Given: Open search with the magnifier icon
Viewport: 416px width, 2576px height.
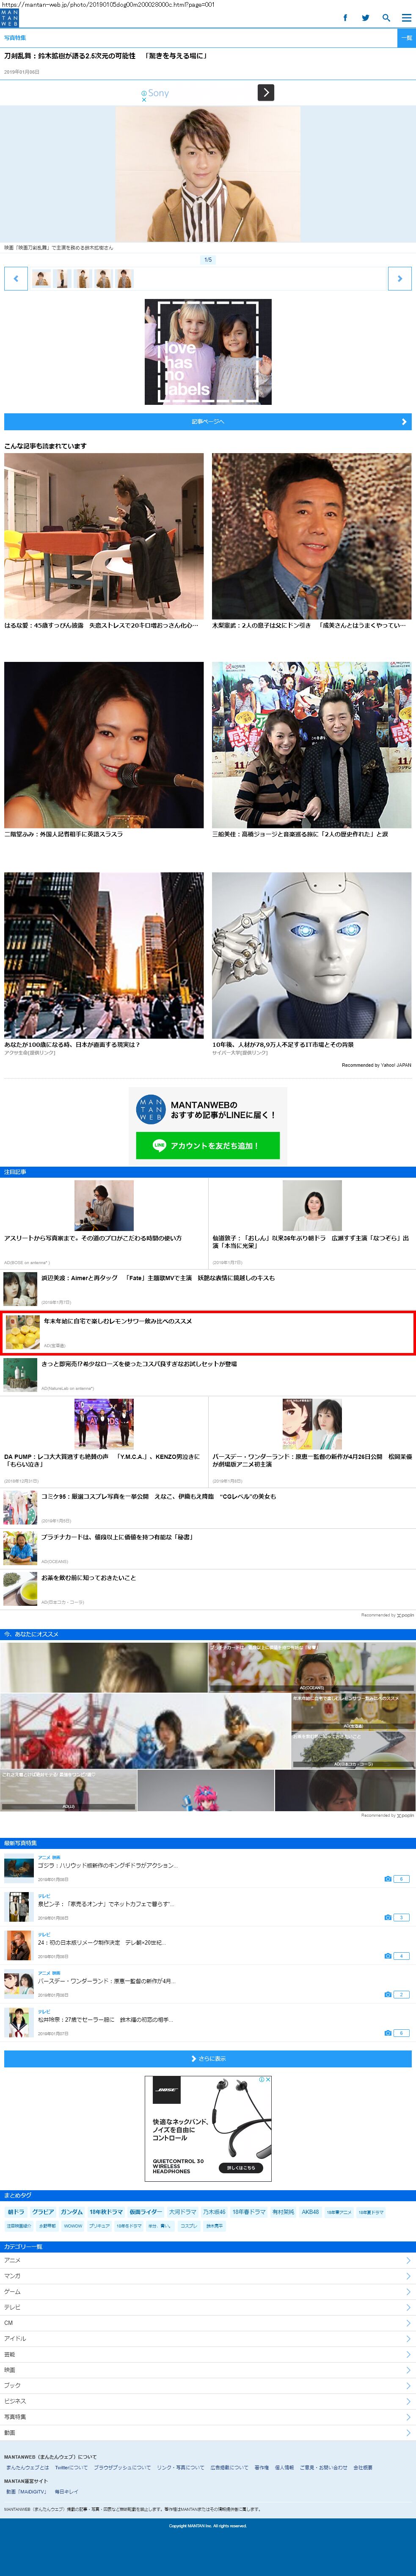Looking at the screenshot, I should pos(386,18).
